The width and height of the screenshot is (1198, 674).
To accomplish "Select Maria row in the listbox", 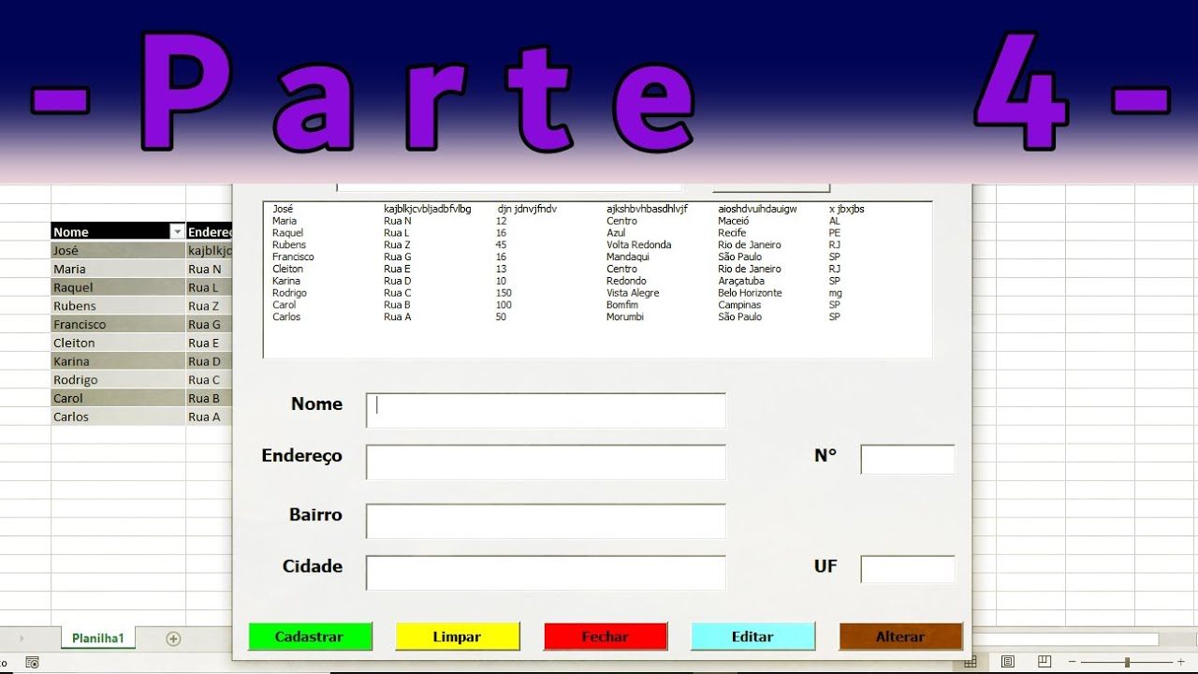I will (x=597, y=221).
